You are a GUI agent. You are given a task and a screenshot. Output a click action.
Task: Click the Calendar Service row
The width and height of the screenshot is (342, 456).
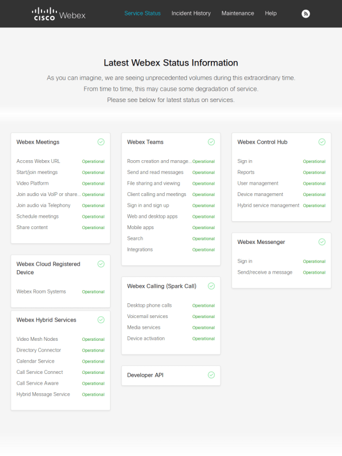(x=60, y=361)
